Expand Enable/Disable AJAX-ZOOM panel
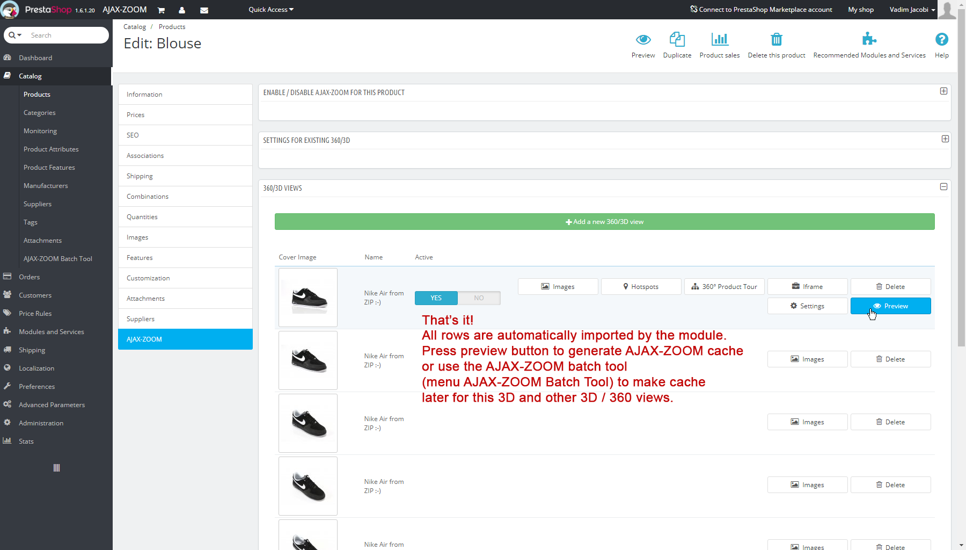The height and width of the screenshot is (550, 966). point(943,91)
